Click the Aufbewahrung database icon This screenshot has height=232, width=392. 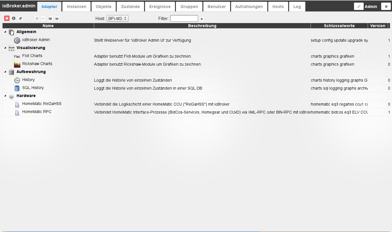[x=11, y=72]
